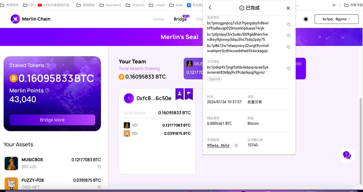Open the 知 Zhihu bookmark

[195, 5]
